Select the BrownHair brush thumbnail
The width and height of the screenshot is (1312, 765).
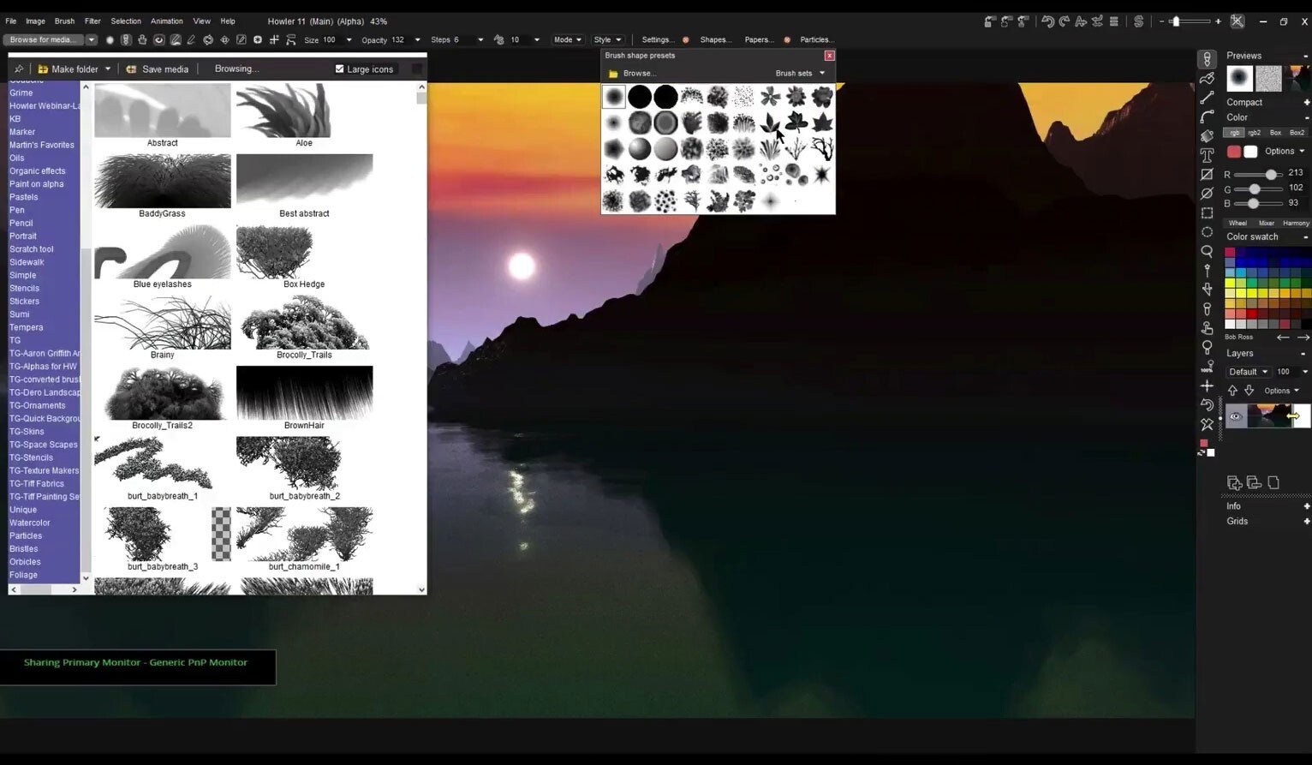(304, 393)
